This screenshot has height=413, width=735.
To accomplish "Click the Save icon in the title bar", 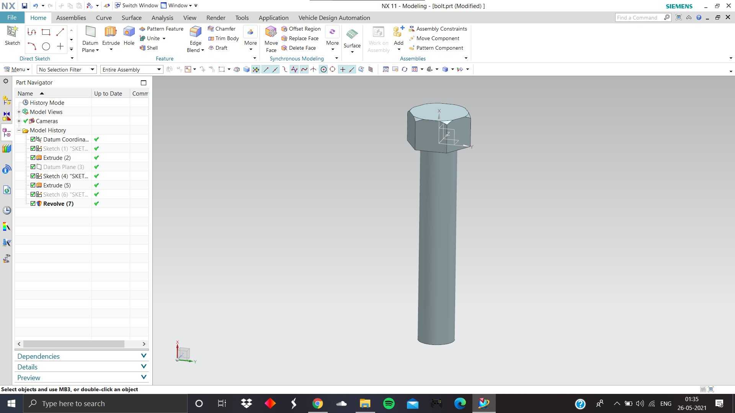I will click(24, 6).
